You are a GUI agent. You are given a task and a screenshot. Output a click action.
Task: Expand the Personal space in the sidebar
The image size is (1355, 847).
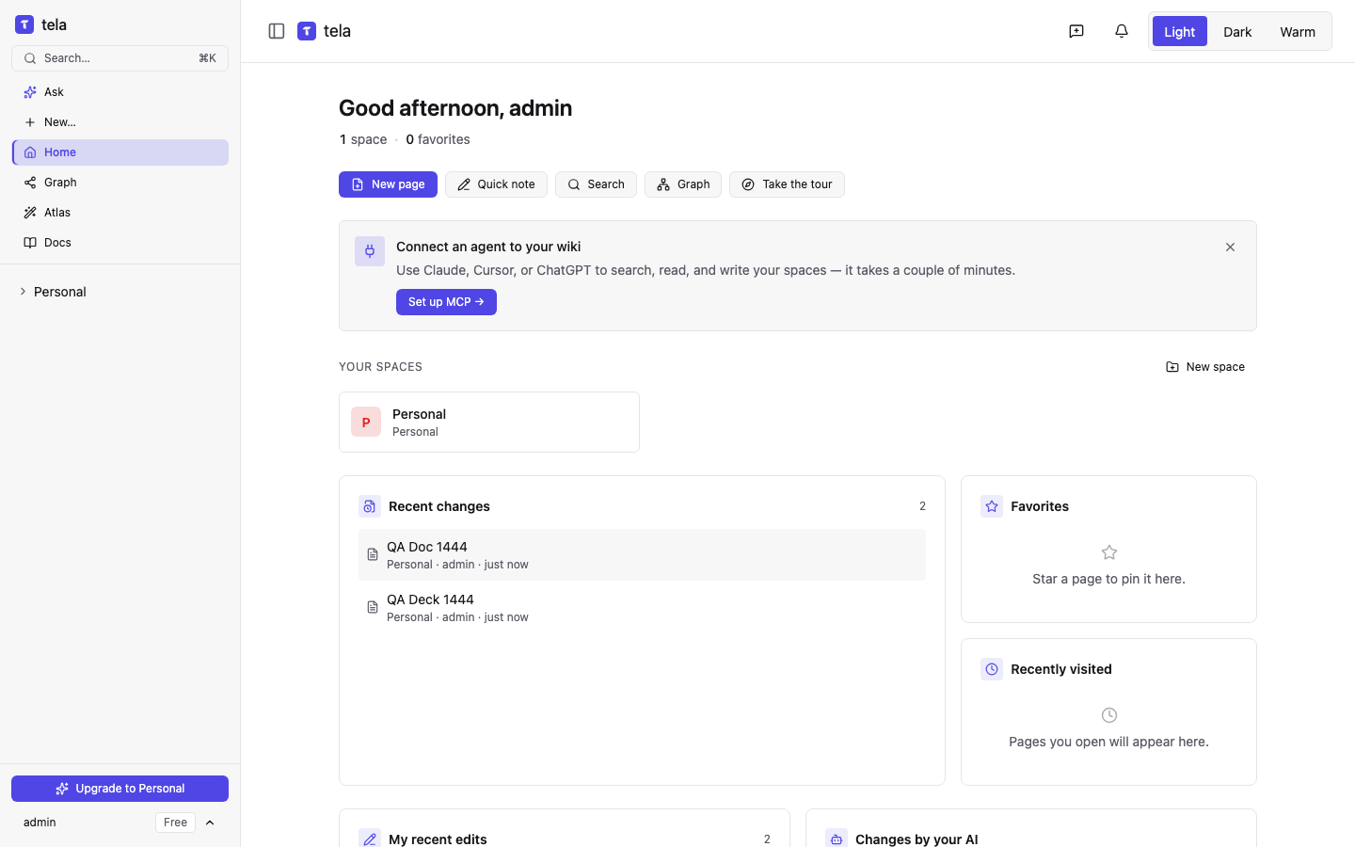(x=23, y=292)
